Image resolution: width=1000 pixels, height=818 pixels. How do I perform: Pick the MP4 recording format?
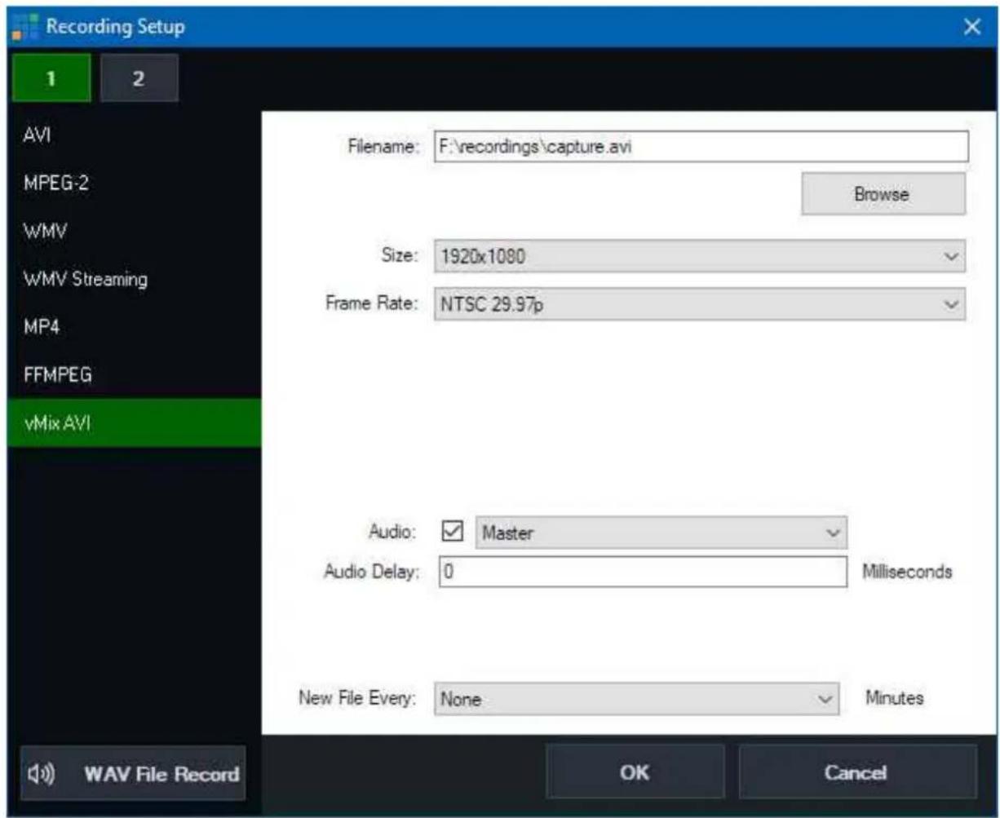(x=134, y=326)
